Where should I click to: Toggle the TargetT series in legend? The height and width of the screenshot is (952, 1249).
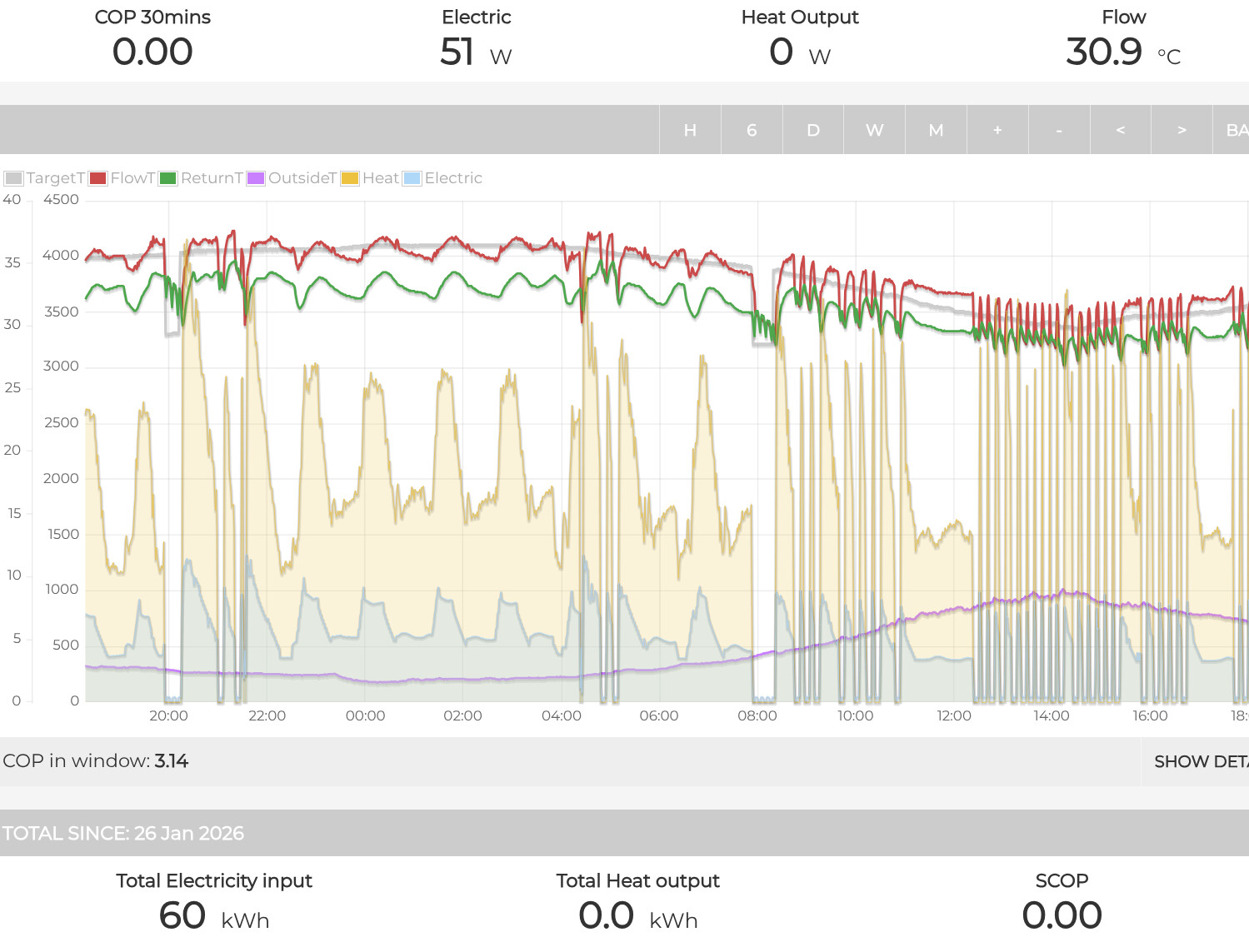55,178
